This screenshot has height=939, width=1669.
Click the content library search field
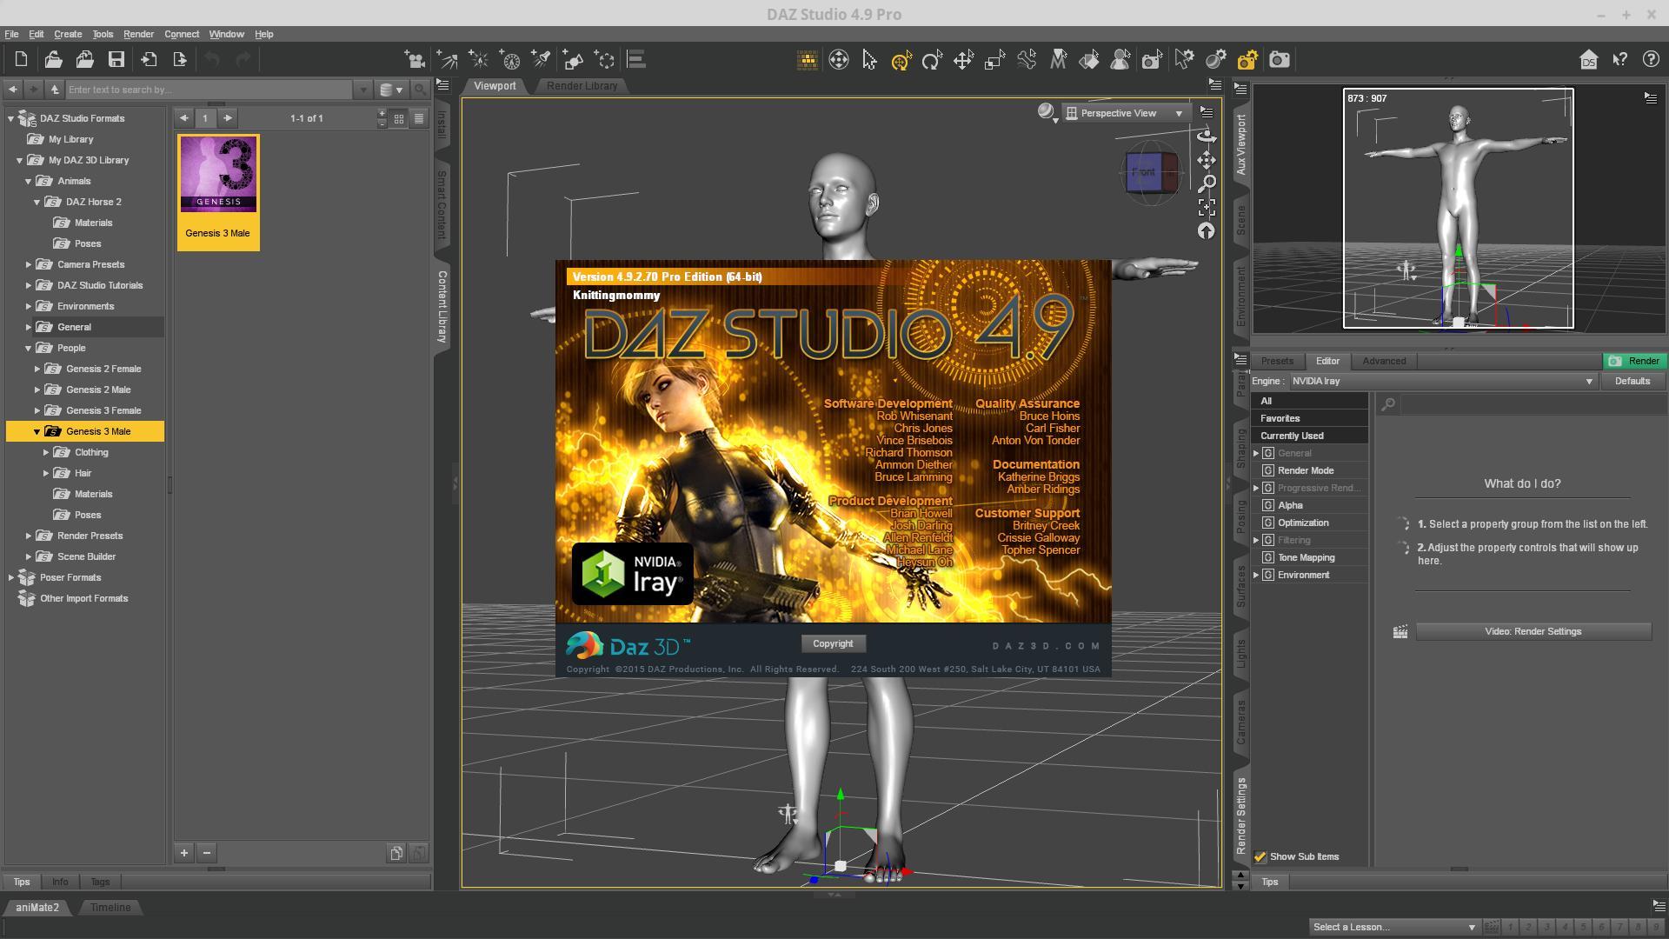pyautogui.click(x=209, y=90)
